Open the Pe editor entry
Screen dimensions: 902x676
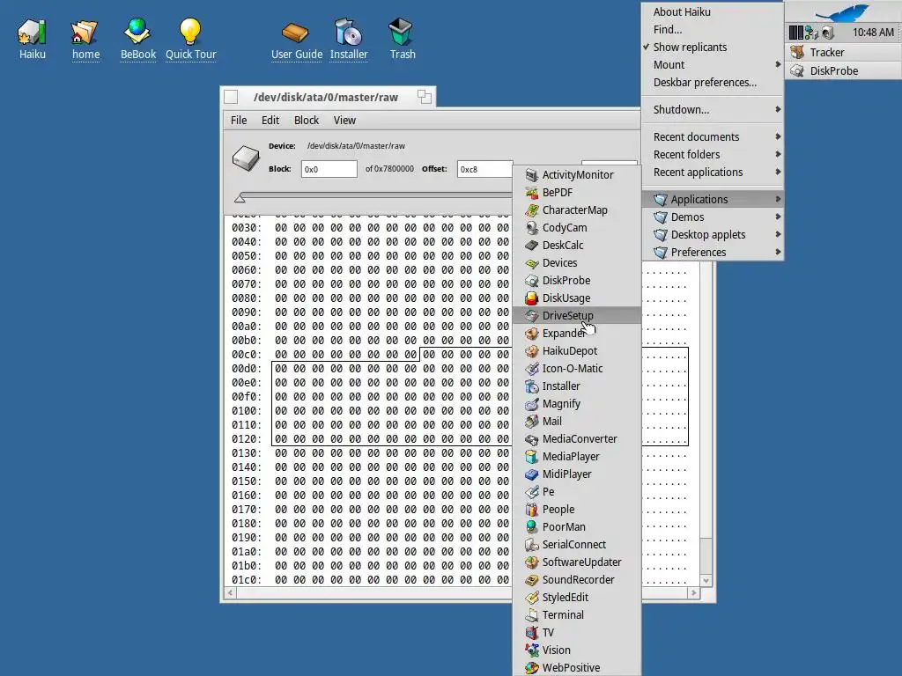click(577, 492)
